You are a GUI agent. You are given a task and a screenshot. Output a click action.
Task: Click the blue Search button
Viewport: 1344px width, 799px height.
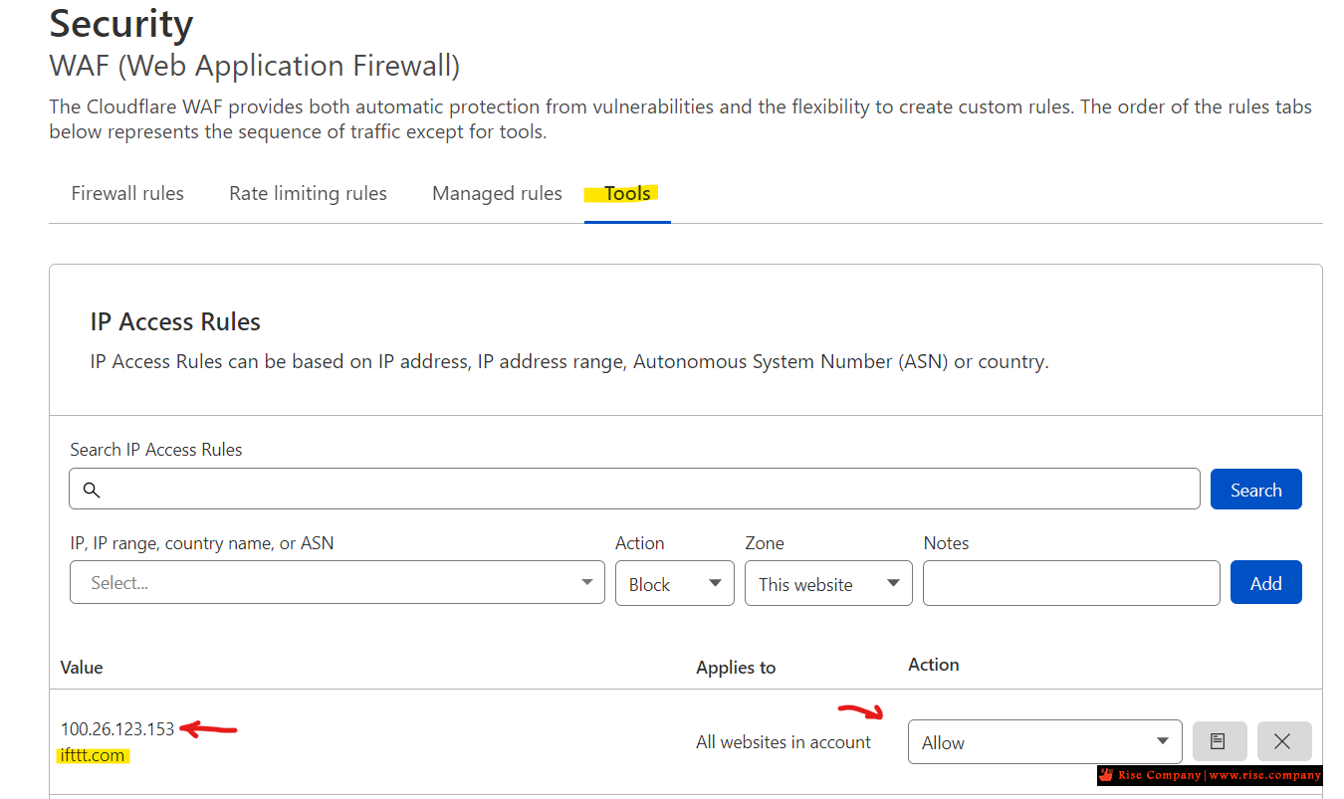point(1255,490)
